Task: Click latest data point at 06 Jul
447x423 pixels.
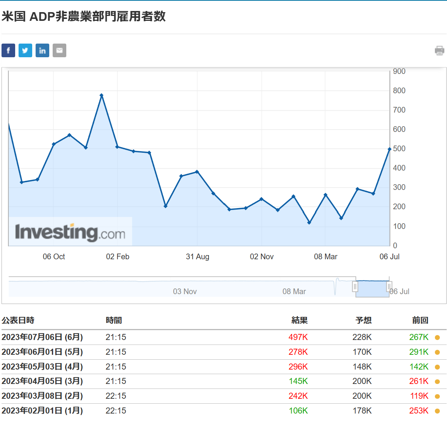Action: pyautogui.click(x=389, y=149)
